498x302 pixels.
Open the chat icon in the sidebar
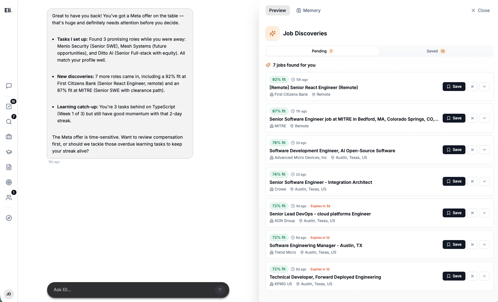(x=9, y=86)
